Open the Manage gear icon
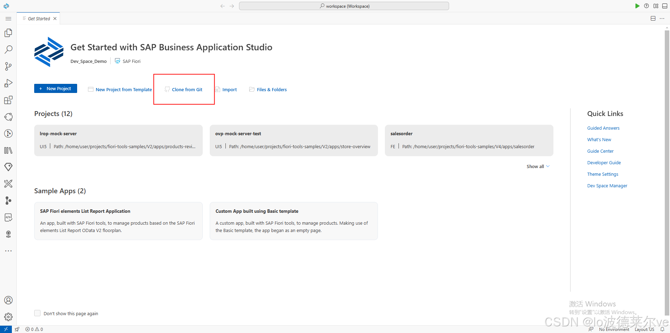Screen dimensions: 670x333 (x=8, y=317)
